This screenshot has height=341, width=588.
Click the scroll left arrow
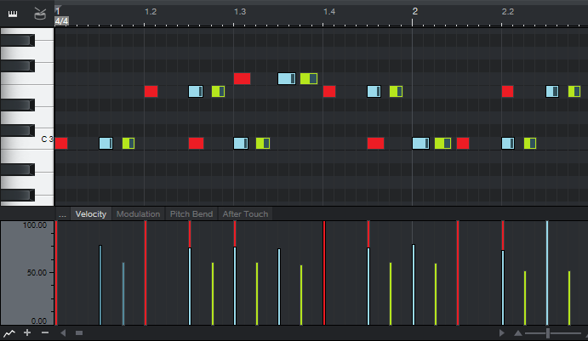tap(64, 332)
